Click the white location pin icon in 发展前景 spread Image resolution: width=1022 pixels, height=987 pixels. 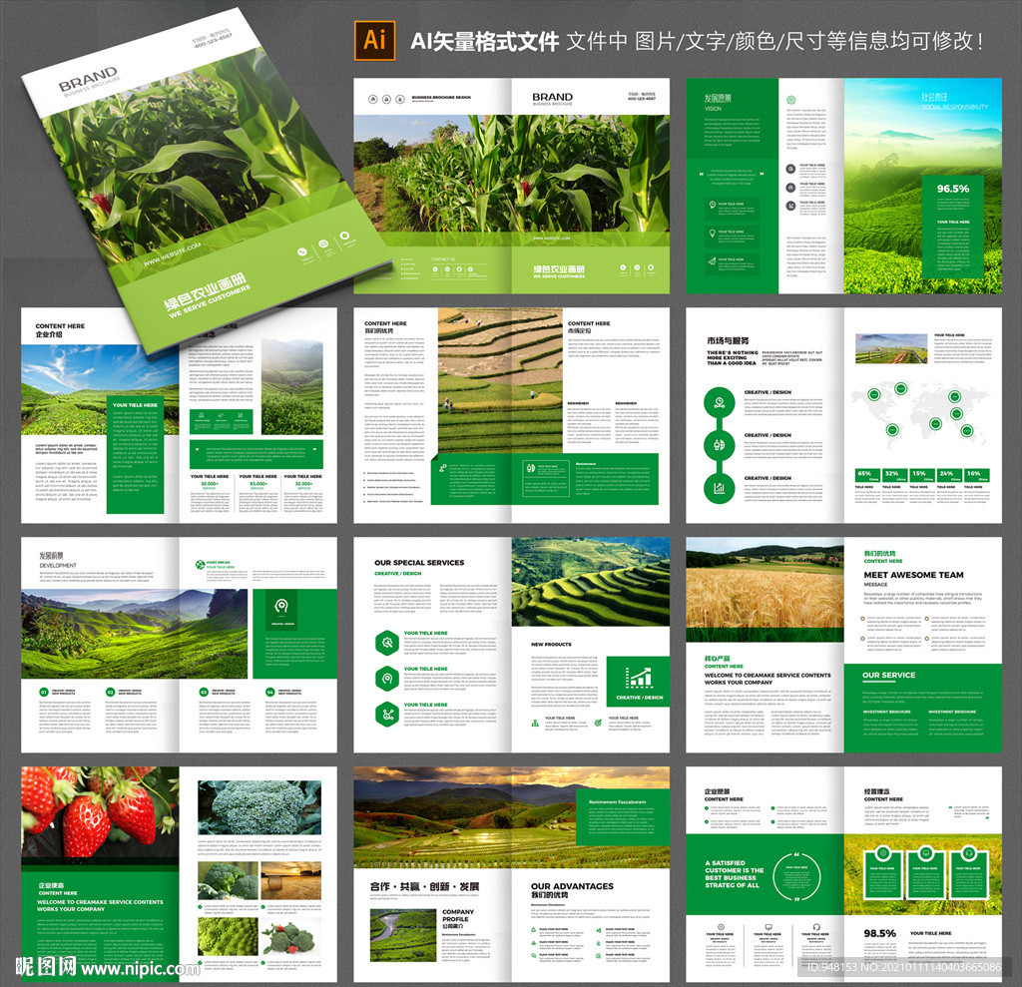pyautogui.click(x=280, y=607)
